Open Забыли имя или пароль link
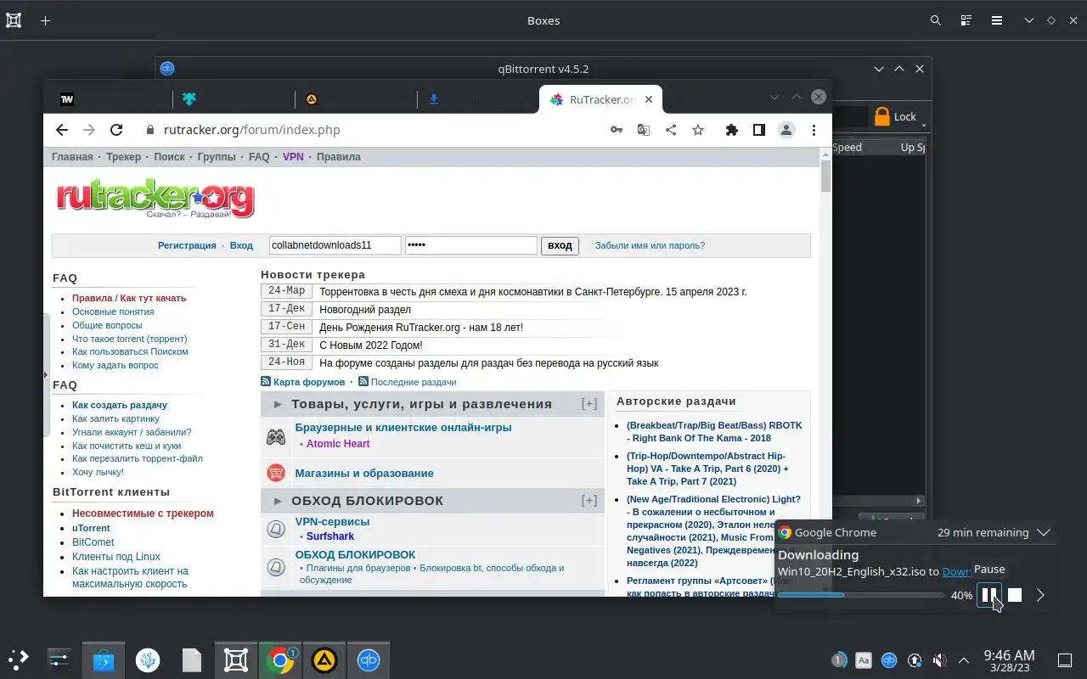1087x679 pixels. point(650,245)
